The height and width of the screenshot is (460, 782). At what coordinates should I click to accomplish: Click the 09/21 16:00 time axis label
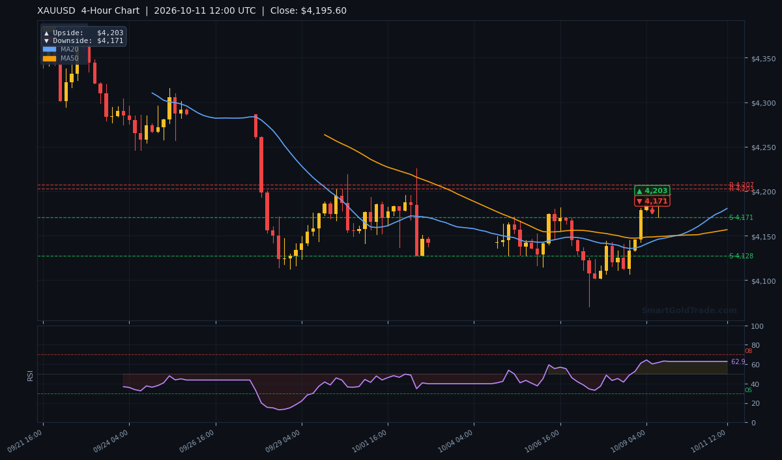[x=26, y=442]
